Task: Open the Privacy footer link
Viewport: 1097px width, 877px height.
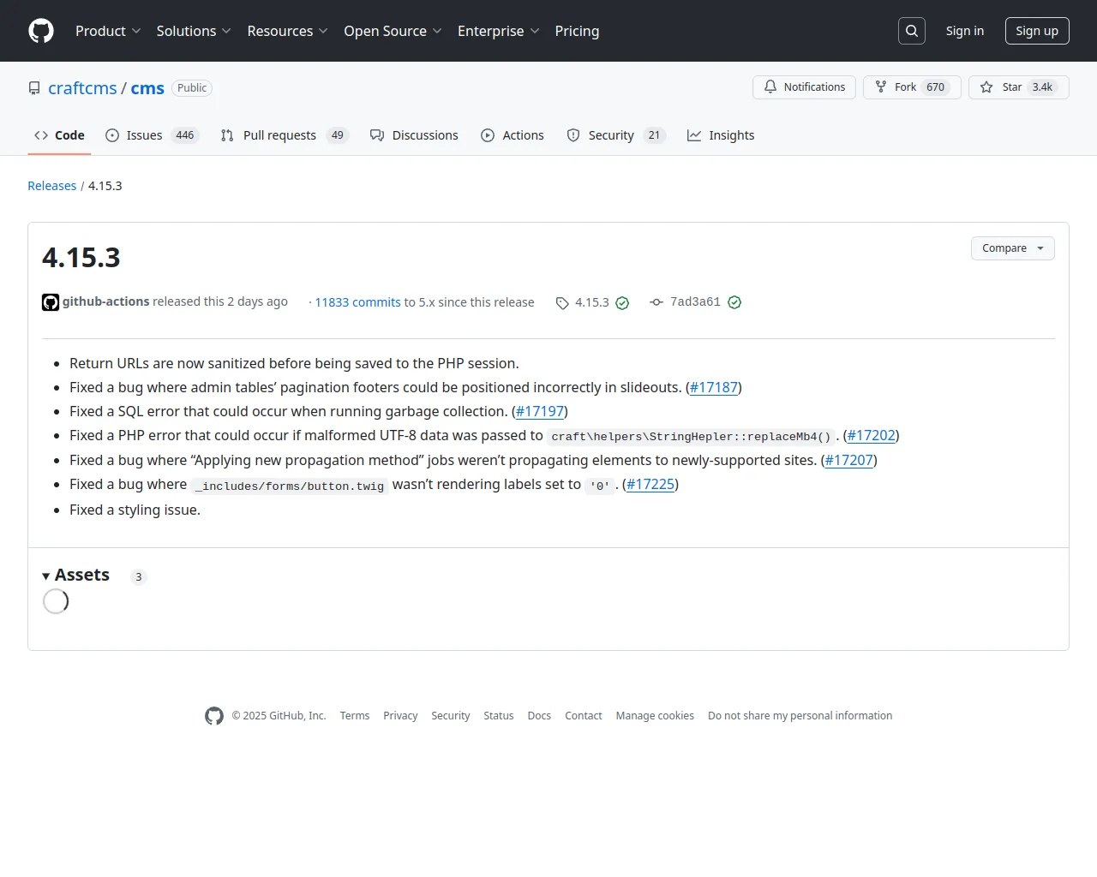Action: pyautogui.click(x=400, y=716)
